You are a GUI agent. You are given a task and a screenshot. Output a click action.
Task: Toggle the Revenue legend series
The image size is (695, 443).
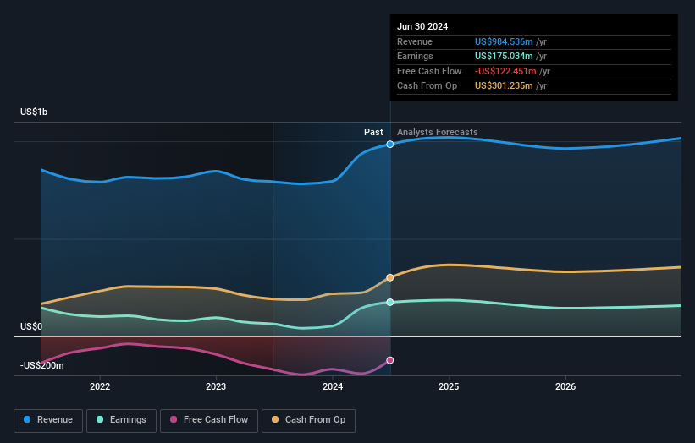pyautogui.click(x=48, y=420)
